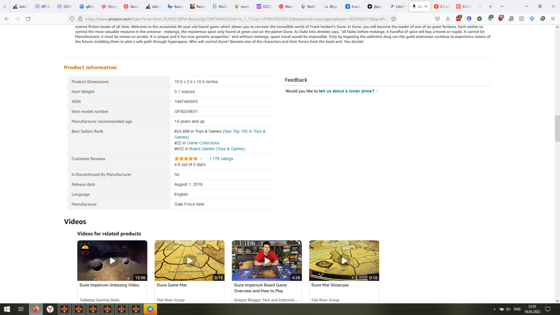Play the Dune Mat Showcase video

(x=344, y=260)
